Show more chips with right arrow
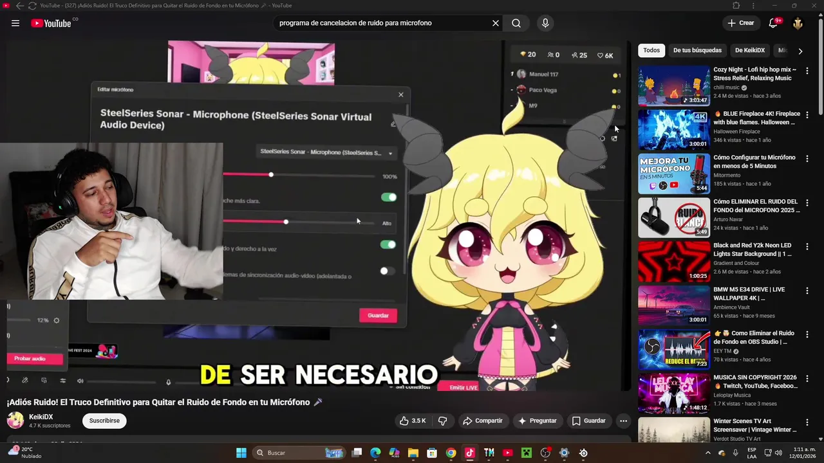 tap(800, 51)
